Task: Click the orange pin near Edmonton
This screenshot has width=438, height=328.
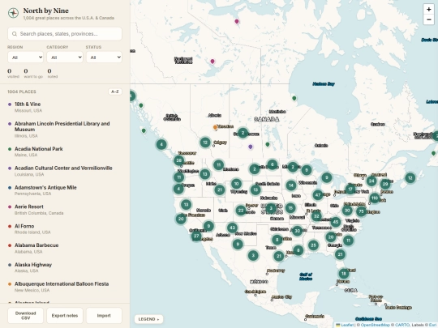Action: pos(216,127)
